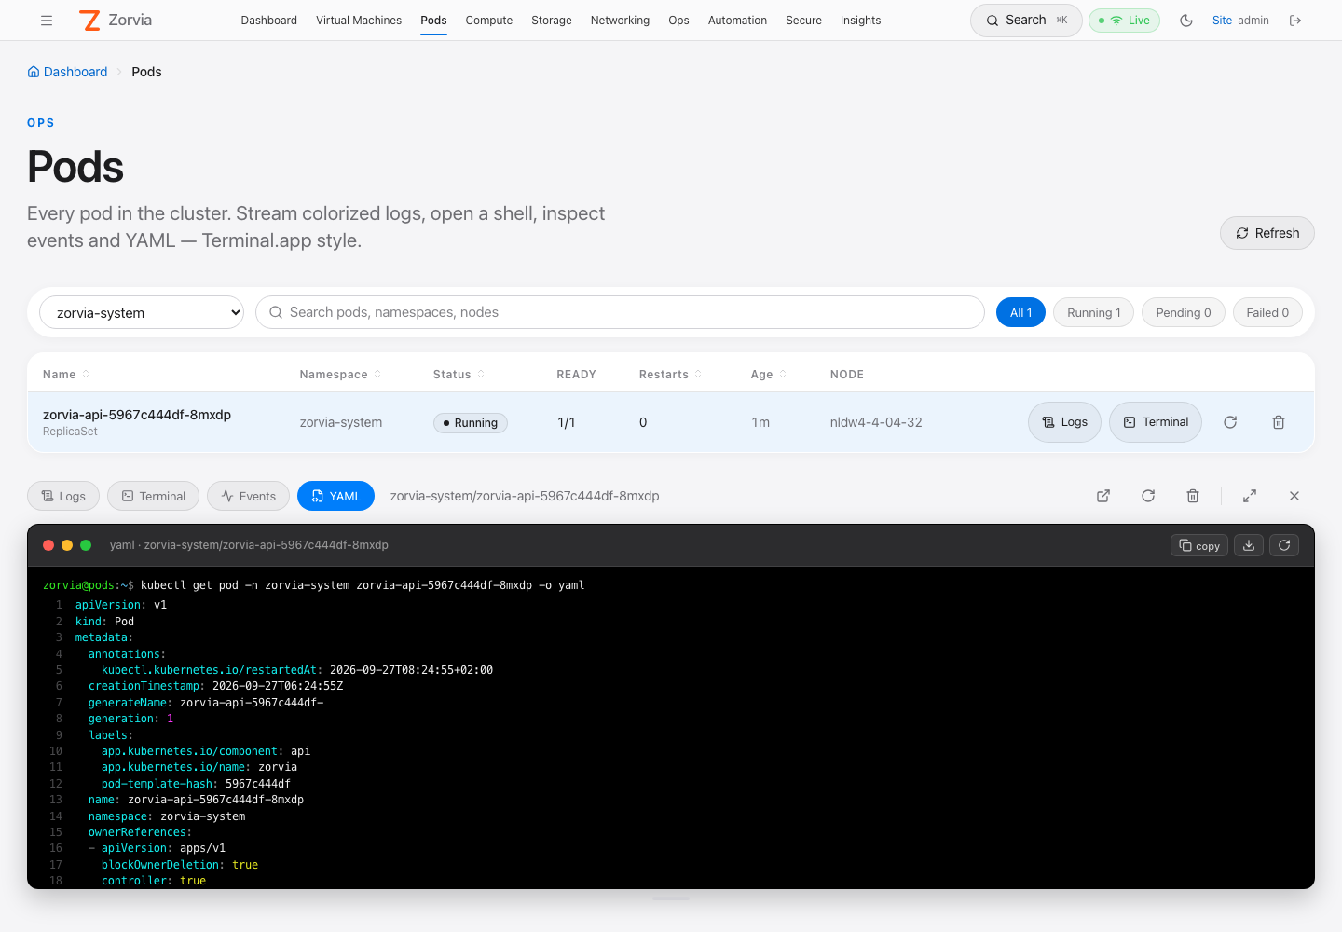Filter by Pending 0 pods

point(1184,312)
